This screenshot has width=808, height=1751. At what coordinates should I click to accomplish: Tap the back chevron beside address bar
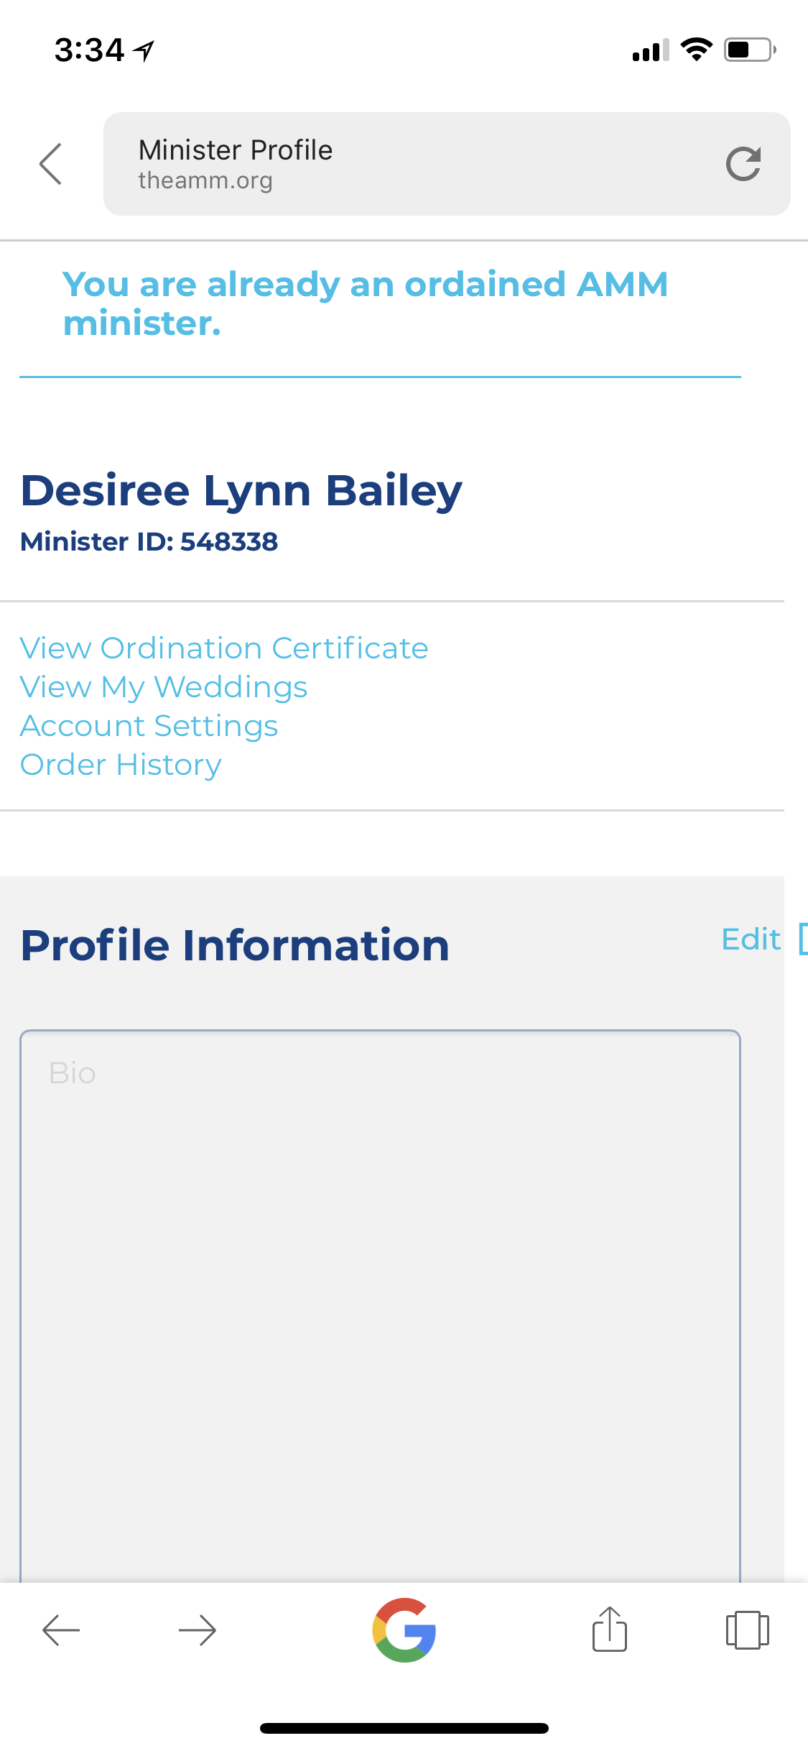coord(51,164)
